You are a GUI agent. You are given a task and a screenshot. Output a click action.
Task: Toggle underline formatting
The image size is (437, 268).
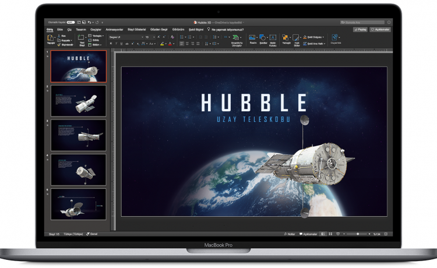pyautogui.click(x=122, y=44)
